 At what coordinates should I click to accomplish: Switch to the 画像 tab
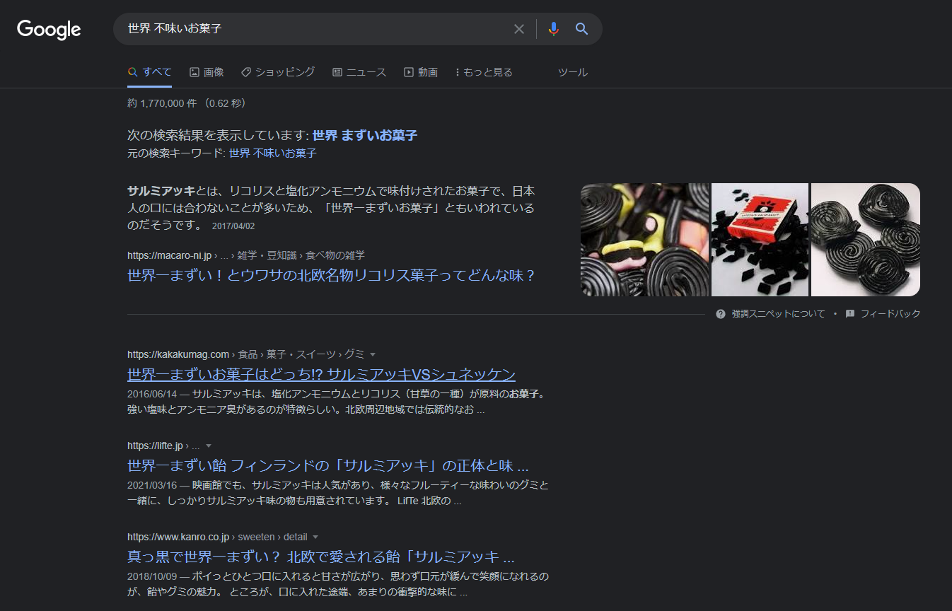point(207,72)
